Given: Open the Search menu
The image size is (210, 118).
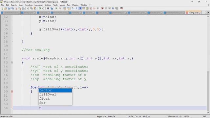Looking at the screenshot, I should (x=14, y=5).
